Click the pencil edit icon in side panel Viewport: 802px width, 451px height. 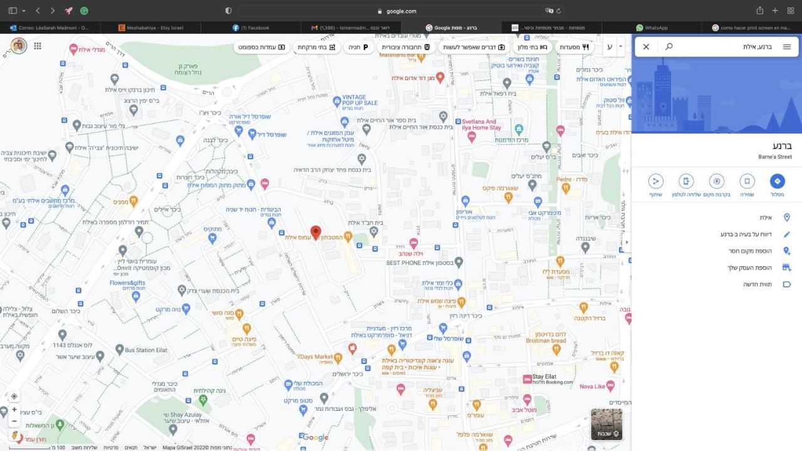click(786, 234)
